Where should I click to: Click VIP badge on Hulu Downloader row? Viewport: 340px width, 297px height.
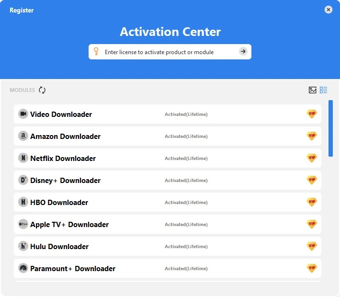coord(312,246)
